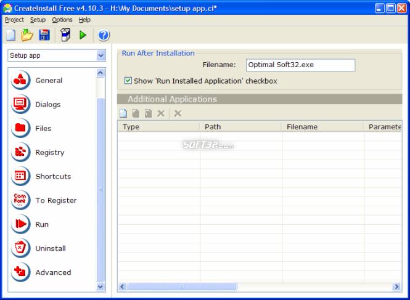Image resolution: width=410 pixels, height=300 pixels.
Task: Click the sidebar scroll up arrow
Action: click(x=100, y=73)
